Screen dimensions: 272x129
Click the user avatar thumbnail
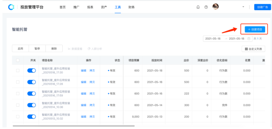pos(215,7)
